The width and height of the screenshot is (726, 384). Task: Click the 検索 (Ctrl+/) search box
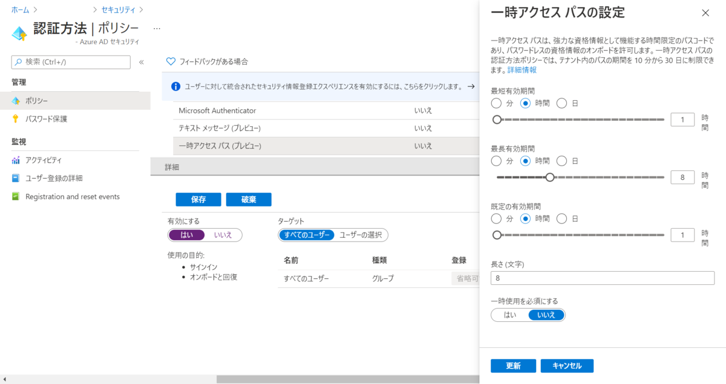pyautogui.click(x=71, y=62)
